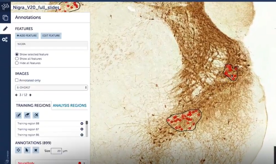The image size is (276, 164).
Task: Select Show all features radio button
Action: (17, 59)
